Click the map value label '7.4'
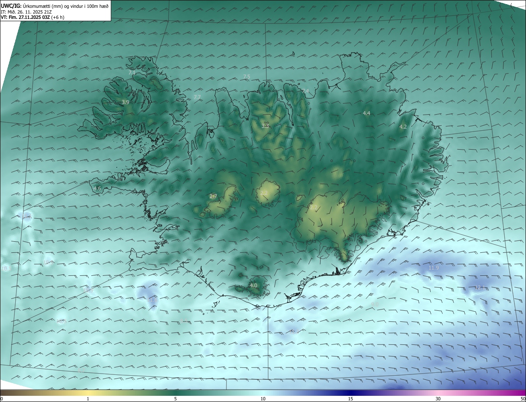526x402 pixels. [305, 91]
